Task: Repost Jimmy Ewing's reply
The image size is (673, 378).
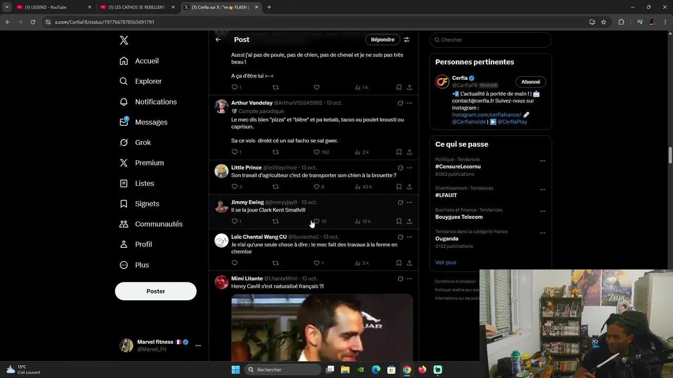Action: point(276,222)
